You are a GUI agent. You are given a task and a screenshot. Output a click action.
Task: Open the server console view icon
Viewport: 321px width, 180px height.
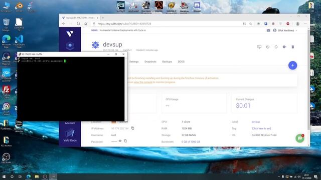259,46
